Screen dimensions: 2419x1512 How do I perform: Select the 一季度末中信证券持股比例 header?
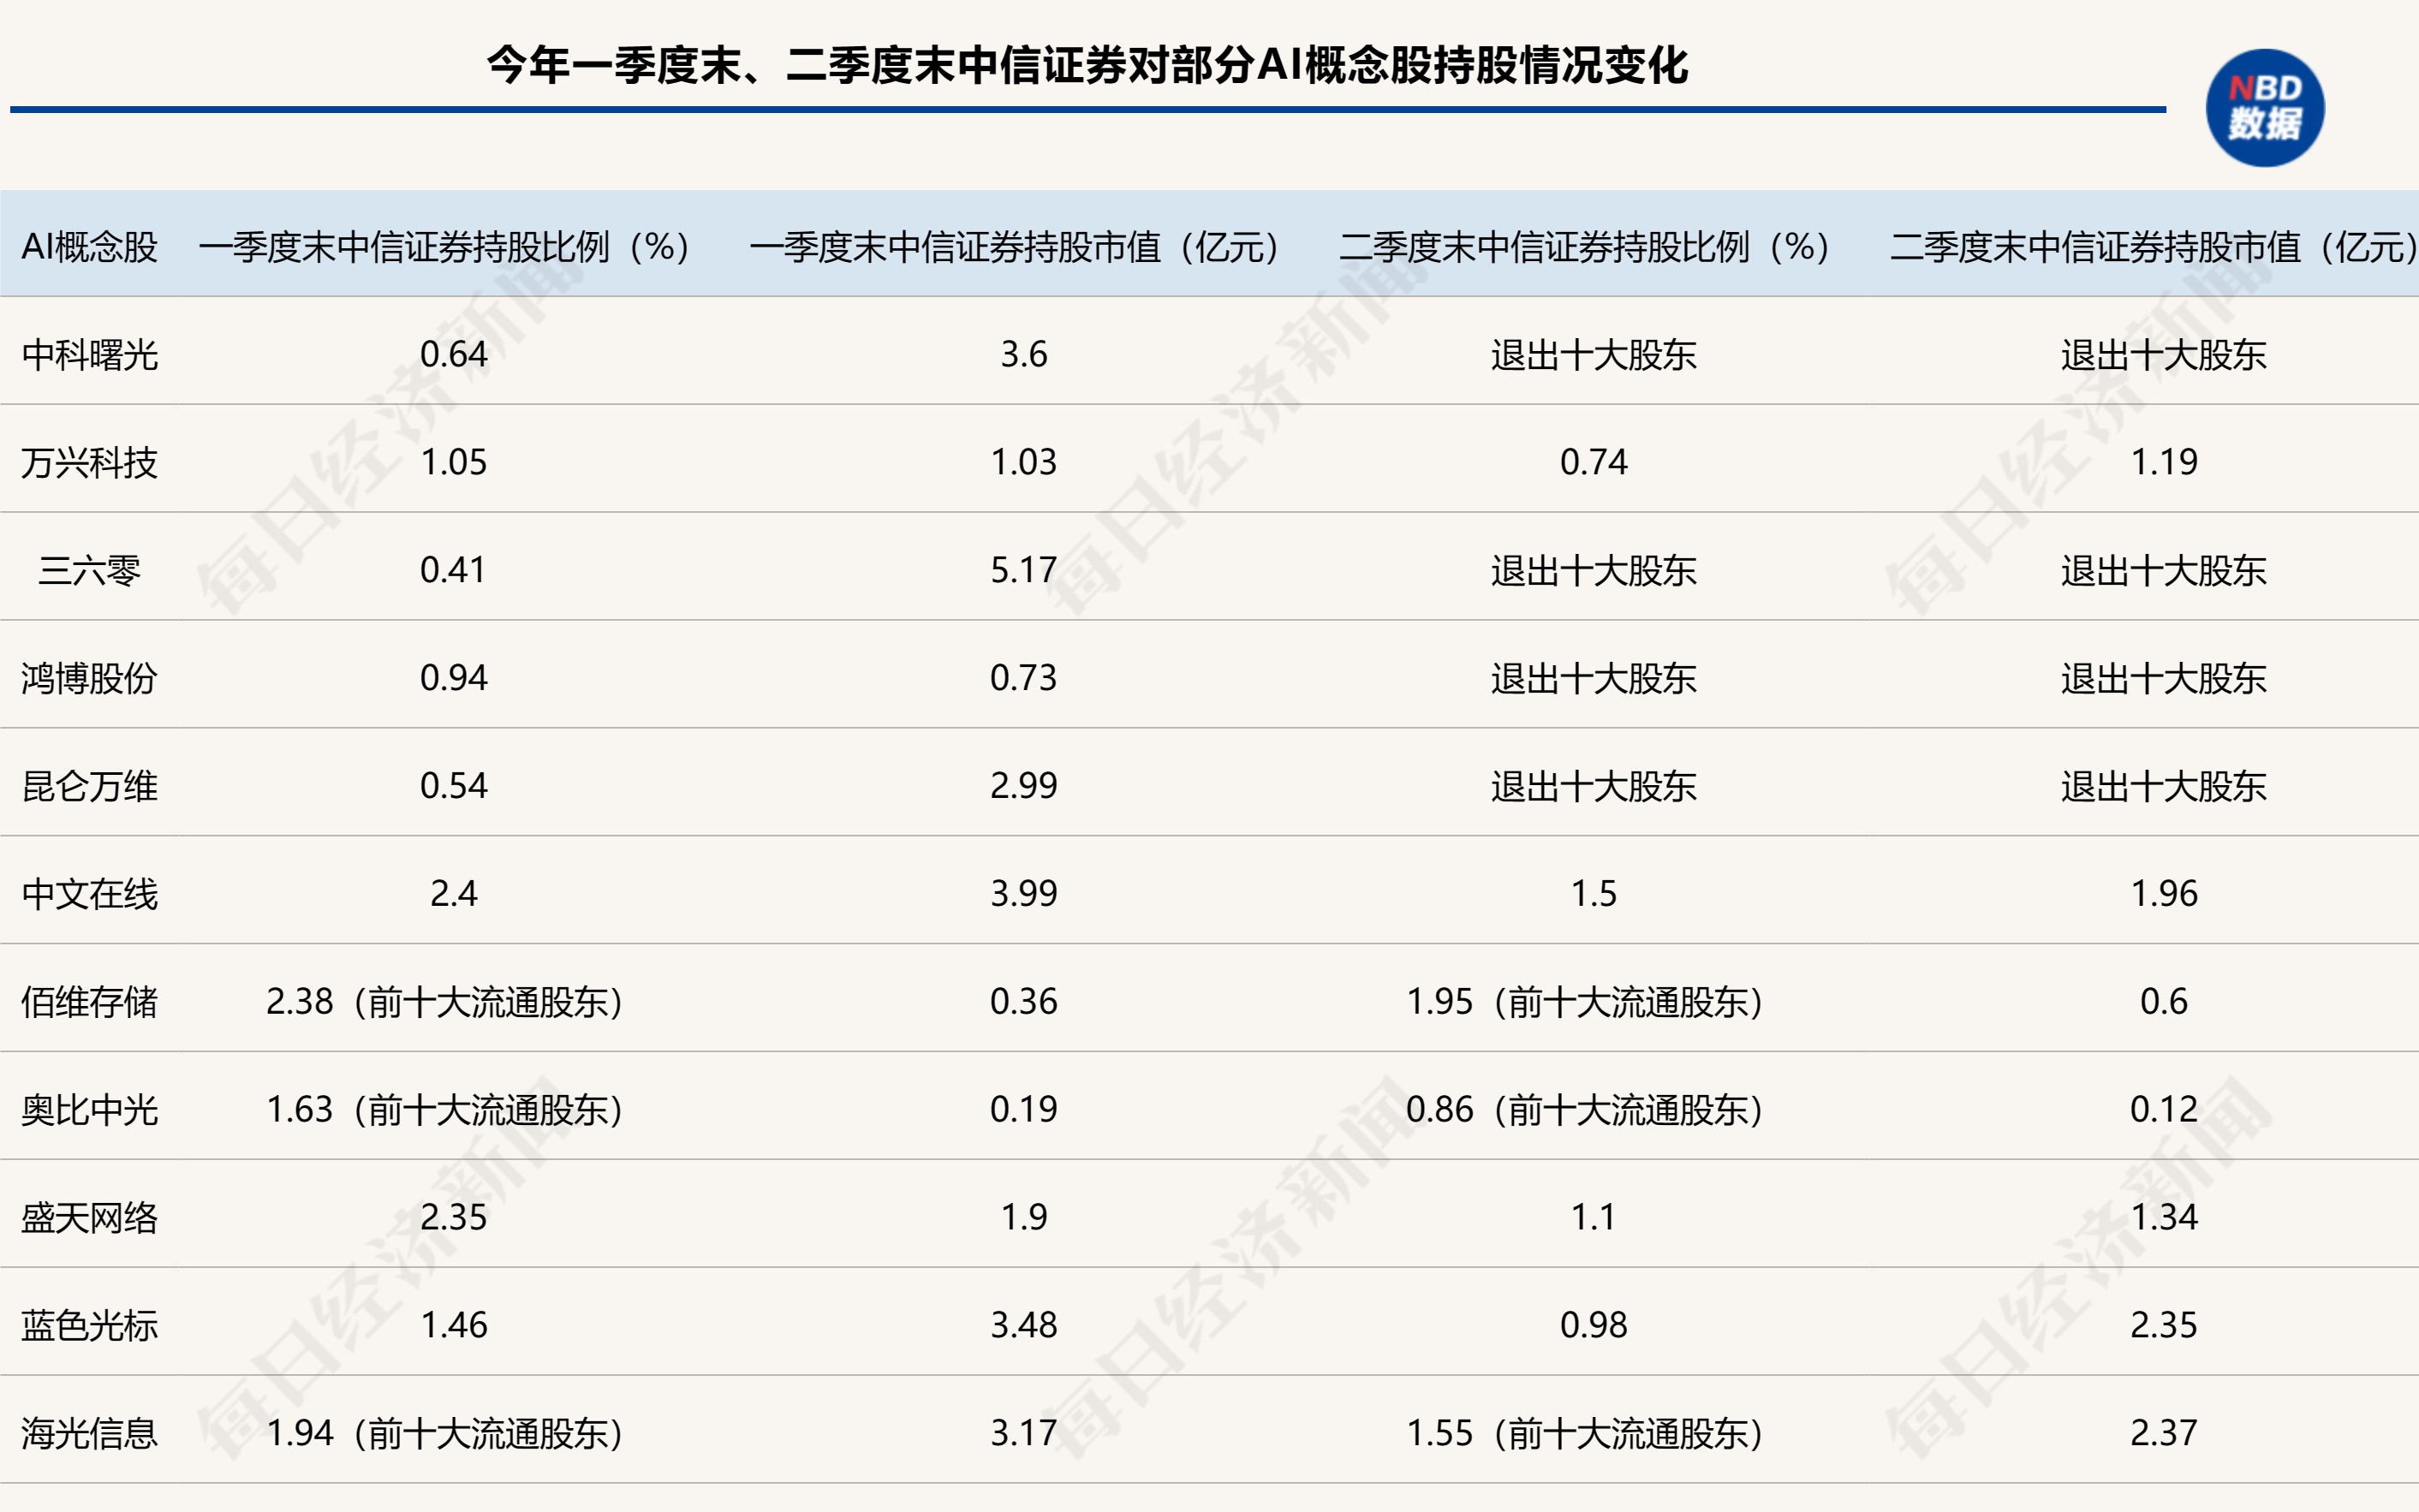point(445,246)
